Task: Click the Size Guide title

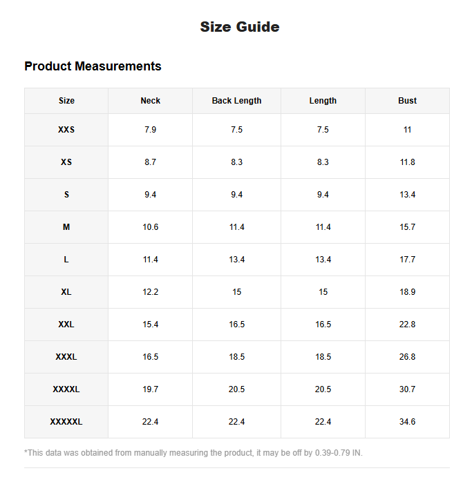Action: pyautogui.click(x=240, y=27)
